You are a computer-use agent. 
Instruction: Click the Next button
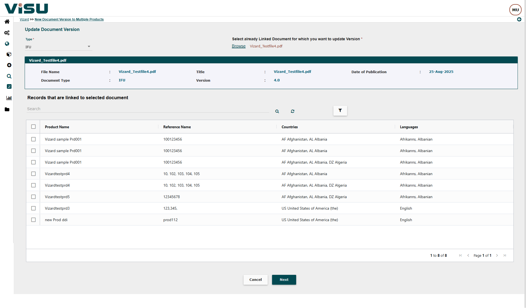point(284,280)
